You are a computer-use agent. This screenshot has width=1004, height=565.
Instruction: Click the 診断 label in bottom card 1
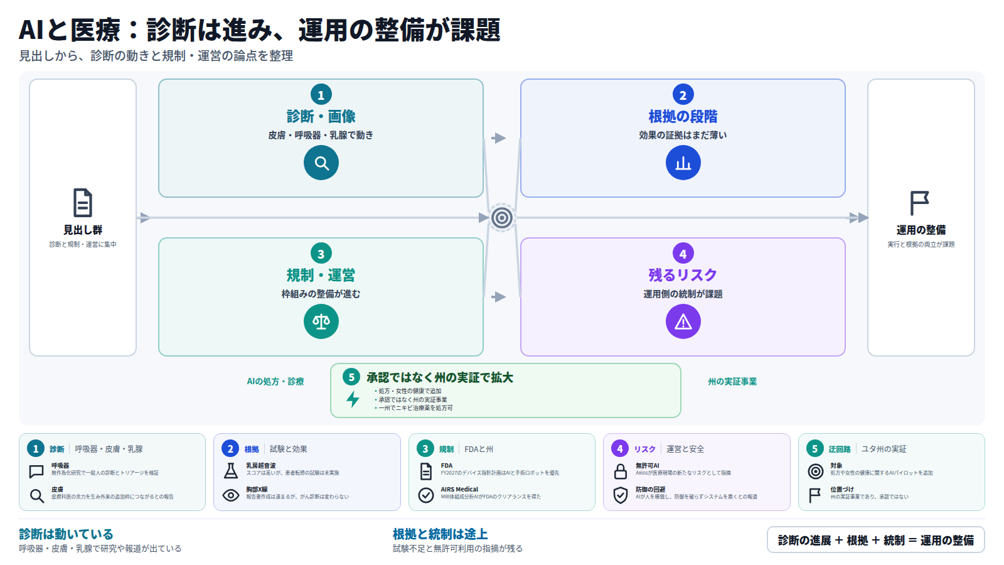[x=57, y=449]
